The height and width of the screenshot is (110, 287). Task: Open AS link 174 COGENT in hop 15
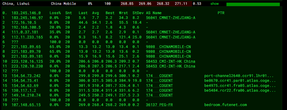[160, 85]
